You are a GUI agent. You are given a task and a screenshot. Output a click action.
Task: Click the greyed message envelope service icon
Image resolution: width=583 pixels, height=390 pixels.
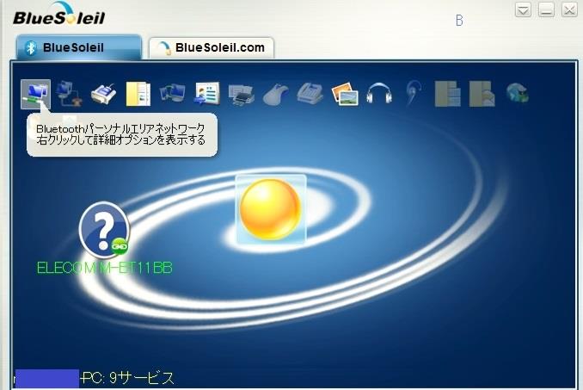coord(482,94)
